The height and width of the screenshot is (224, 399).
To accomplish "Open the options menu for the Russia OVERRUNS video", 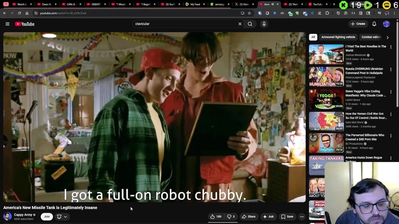I will point(391,69).
